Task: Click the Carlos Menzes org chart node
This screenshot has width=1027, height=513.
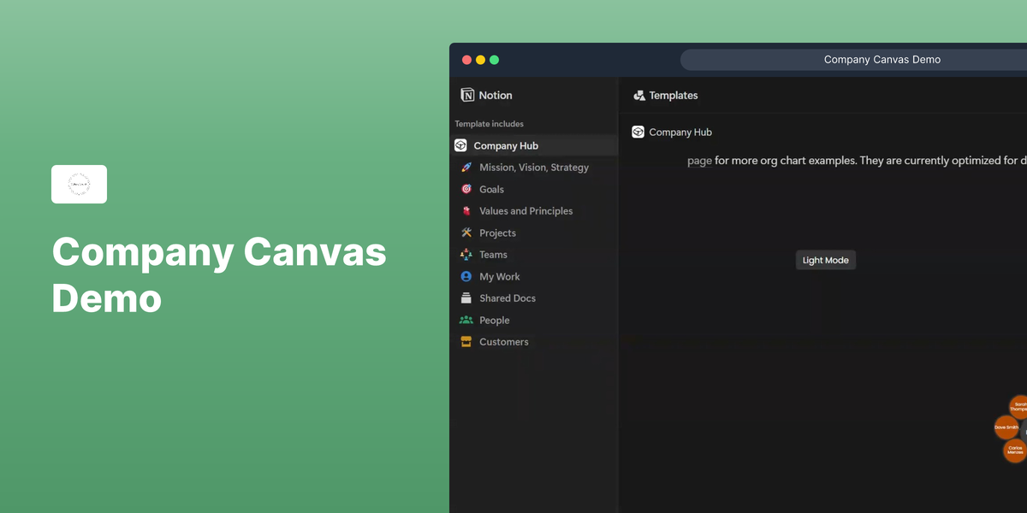Action: click(x=1015, y=451)
